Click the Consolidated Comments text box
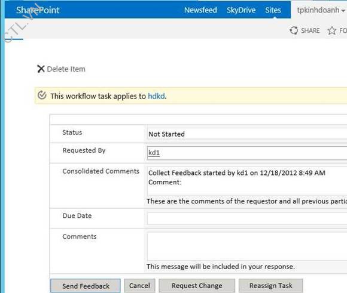This screenshot has width=347, height=293. coord(247,181)
